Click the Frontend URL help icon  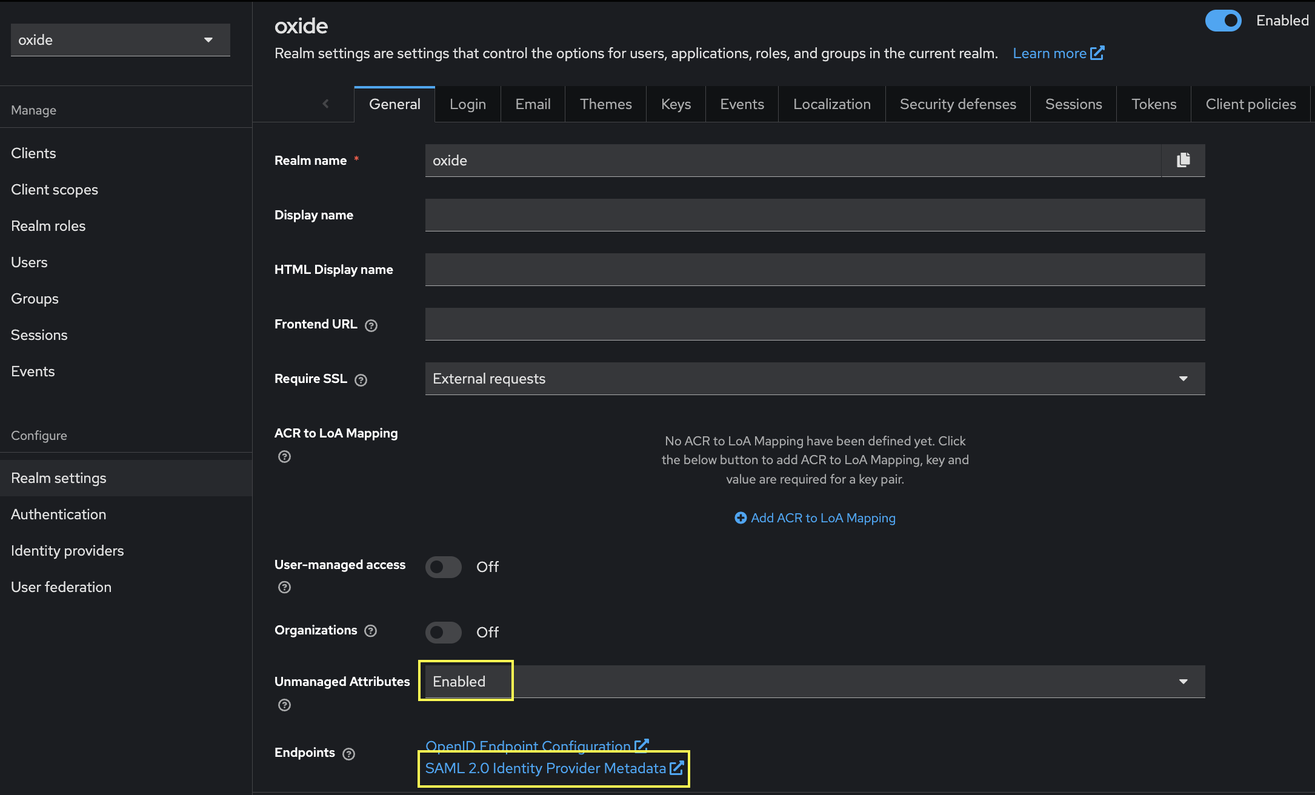coord(371,325)
